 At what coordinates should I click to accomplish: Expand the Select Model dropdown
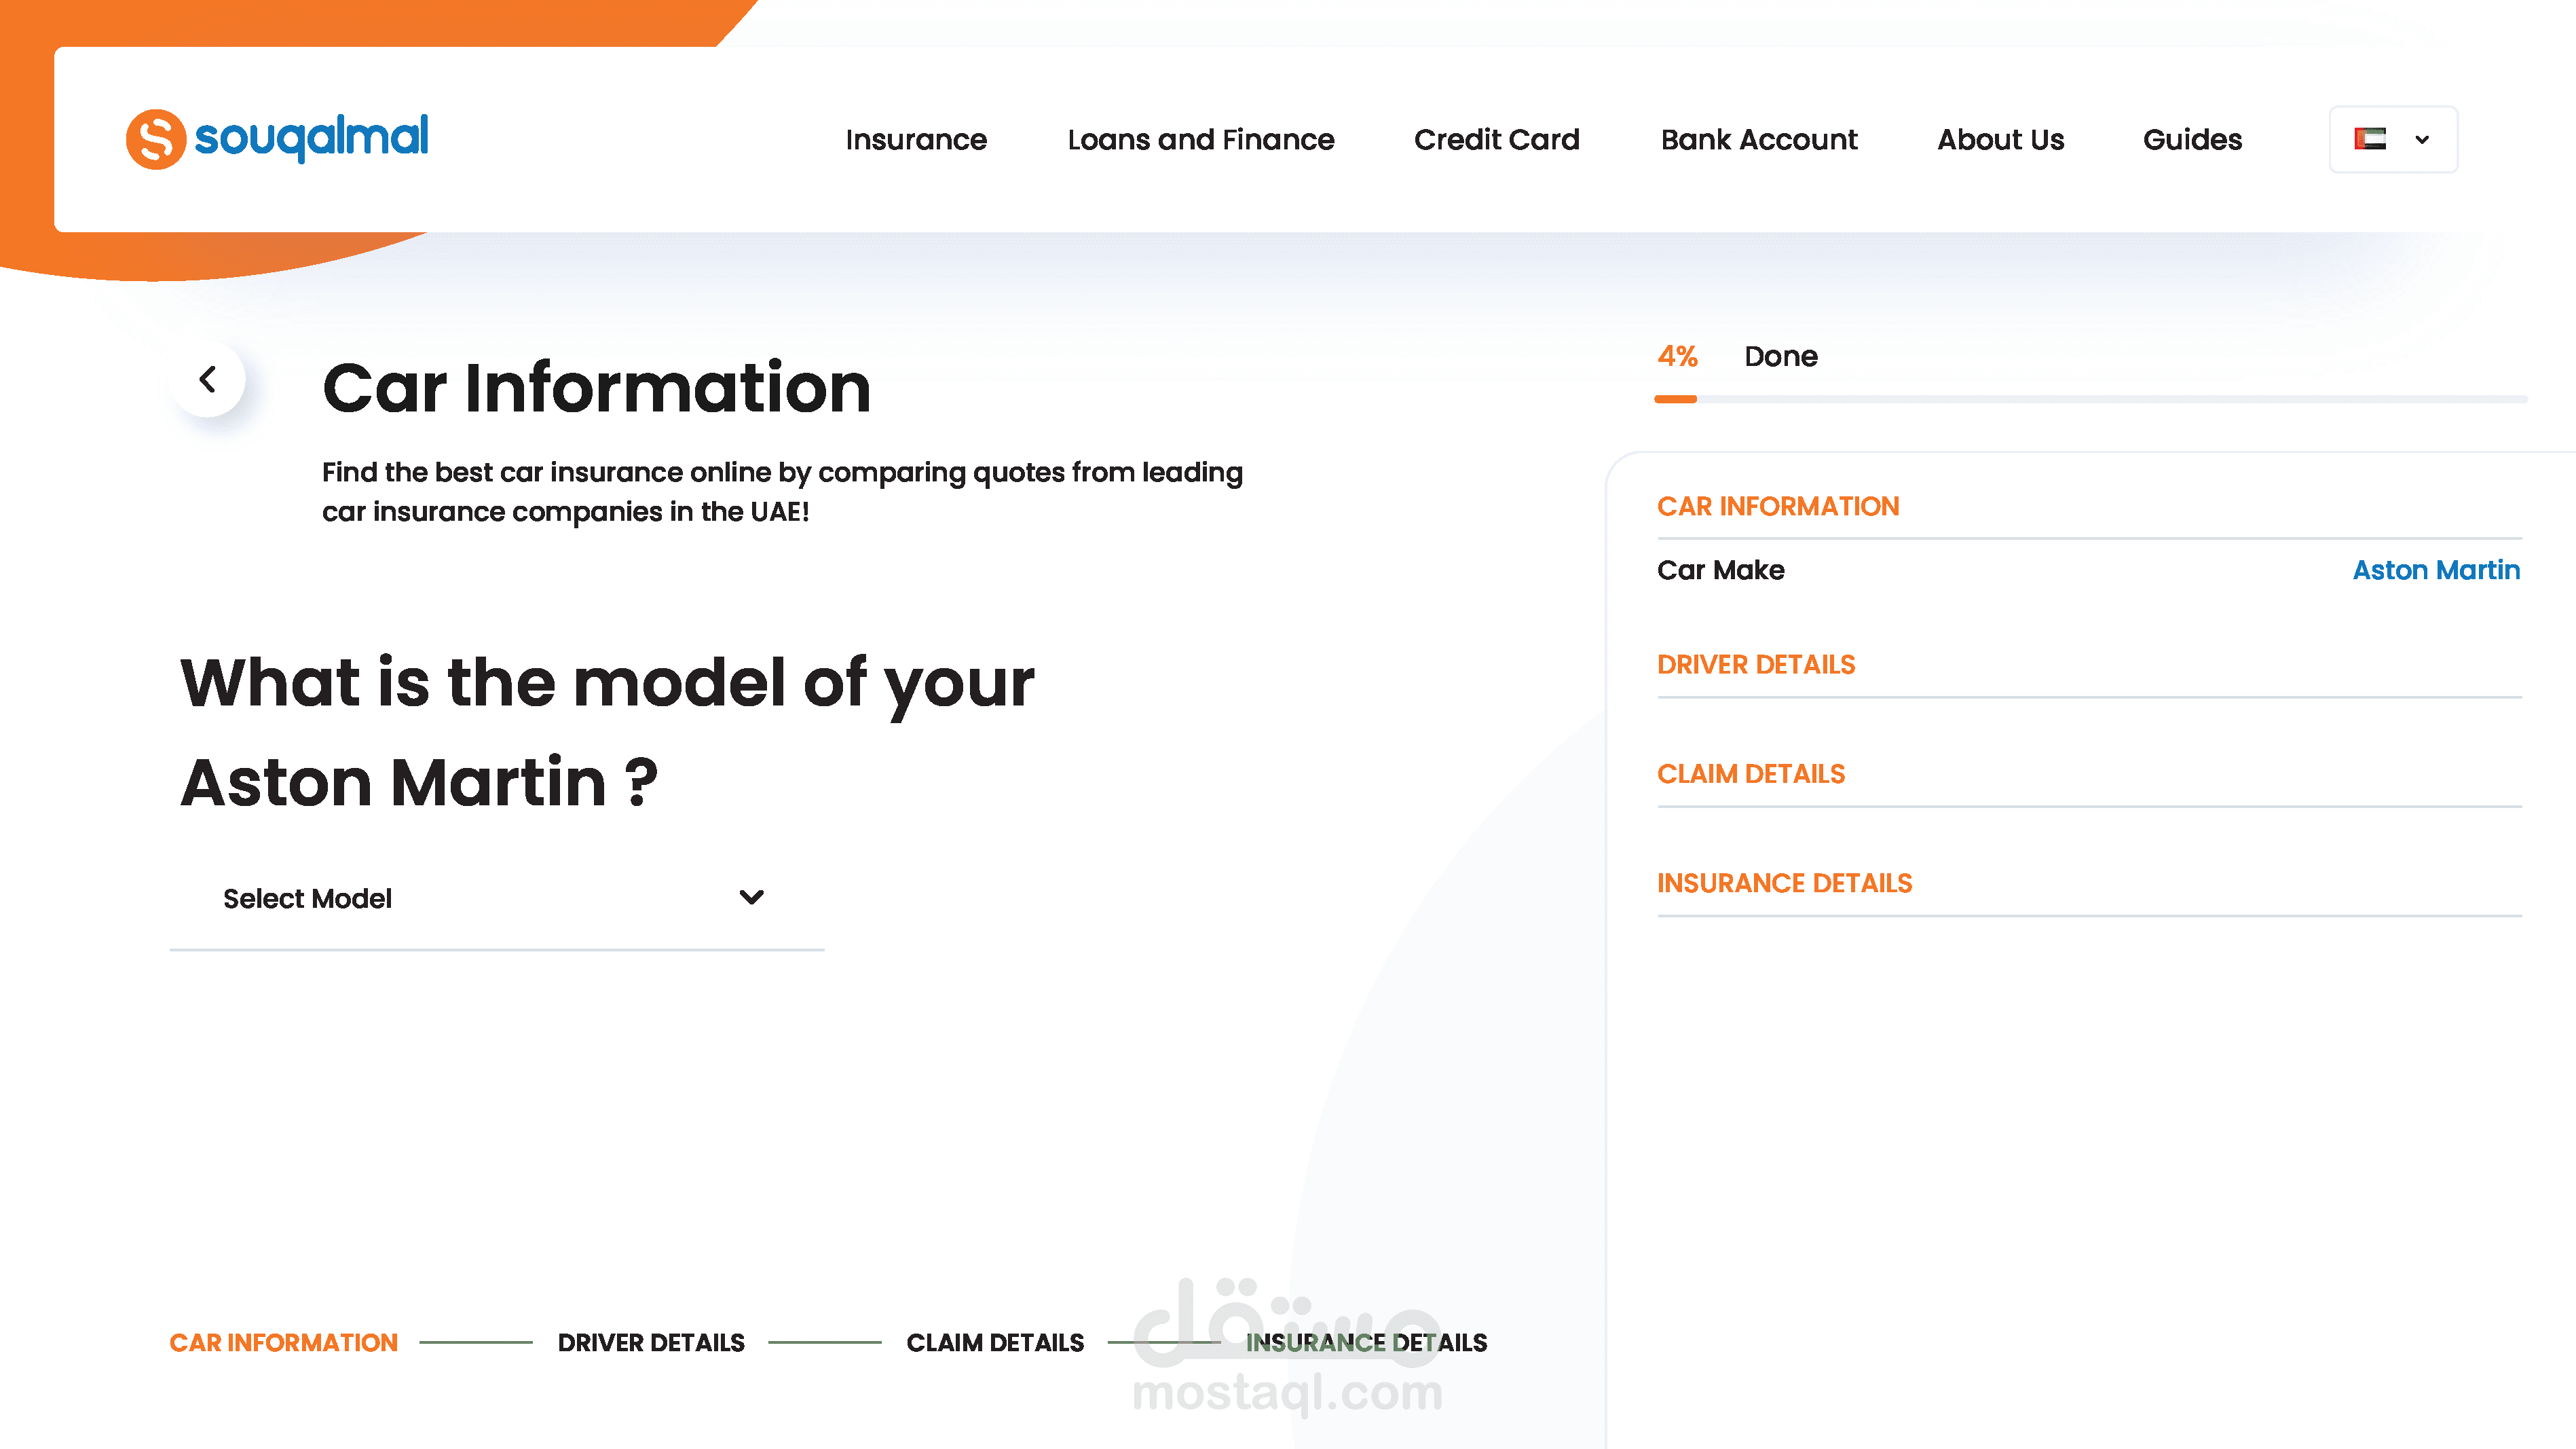pos(496,898)
